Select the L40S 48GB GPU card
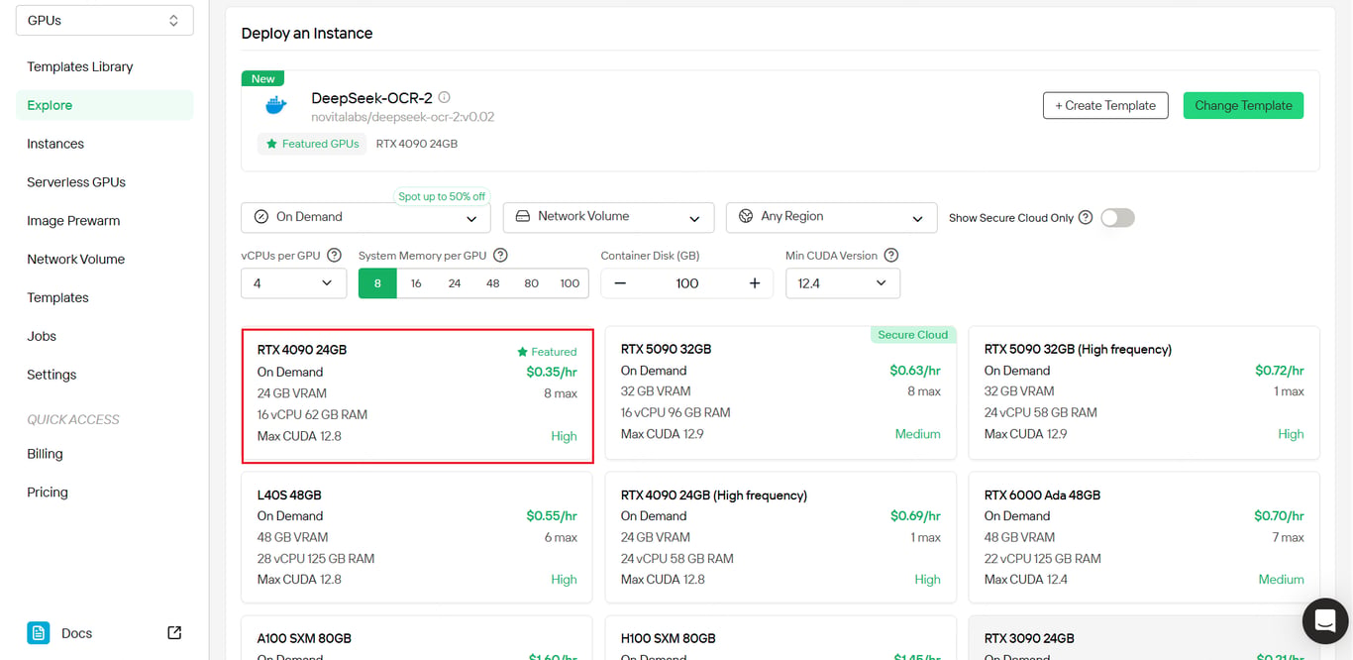 (x=417, y=537)
